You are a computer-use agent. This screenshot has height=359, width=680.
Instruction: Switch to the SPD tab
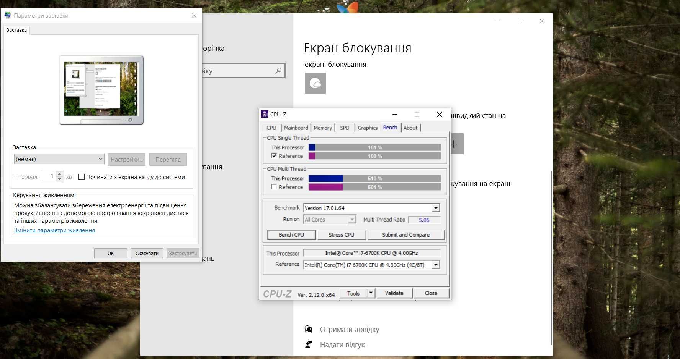pos(345,128)
